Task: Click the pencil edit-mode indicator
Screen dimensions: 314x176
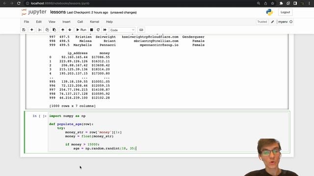Action: click(272, 22)
